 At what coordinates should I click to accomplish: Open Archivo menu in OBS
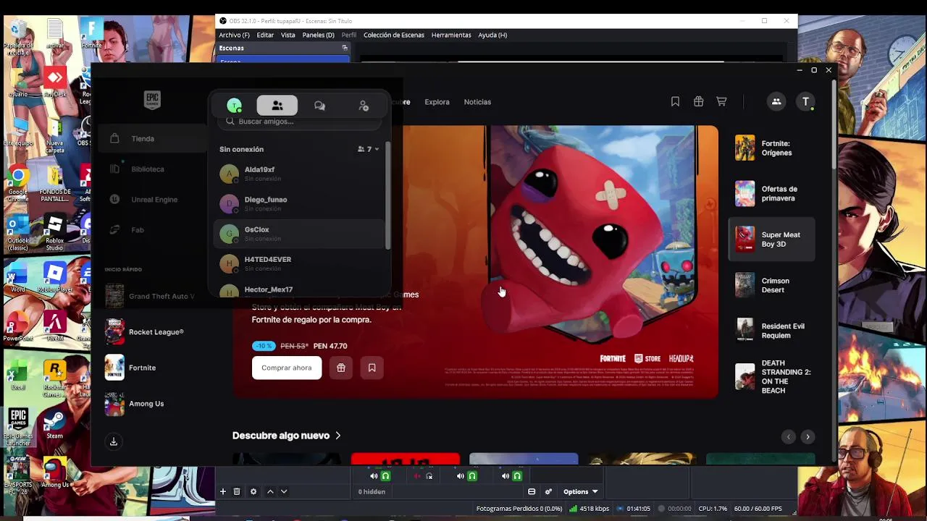[x=234, y=35]
